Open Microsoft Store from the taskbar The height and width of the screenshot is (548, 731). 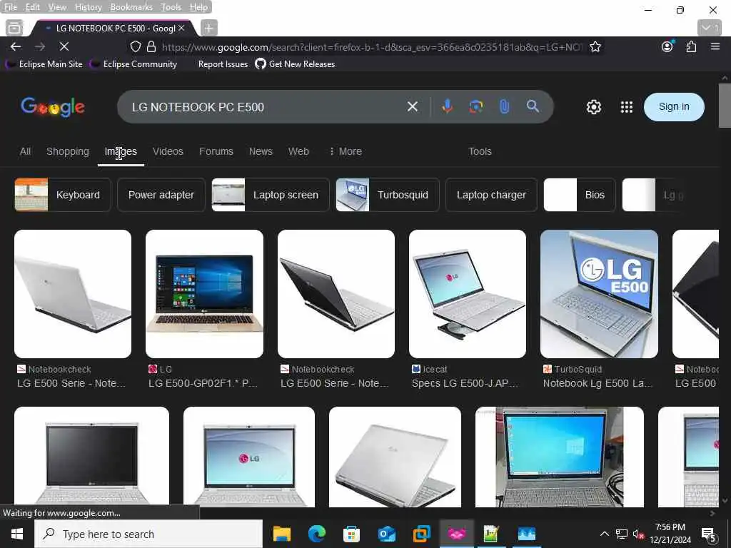351,534
